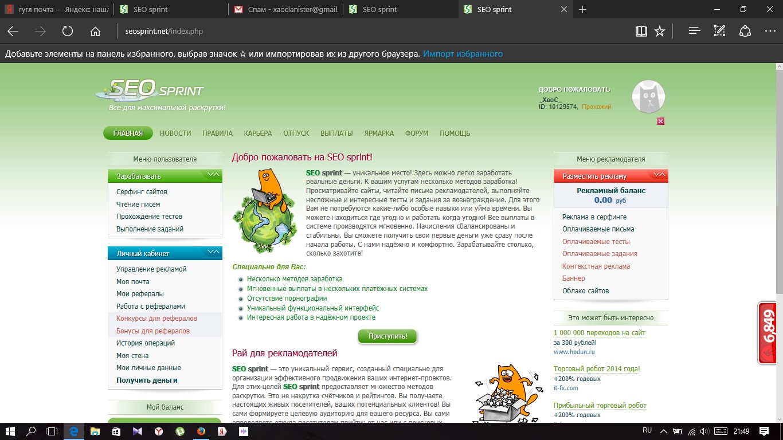The width and height of the screenshot is (783, 440).
Task: Open Реклама в серфинге link
Action: (x=594, y=217)
